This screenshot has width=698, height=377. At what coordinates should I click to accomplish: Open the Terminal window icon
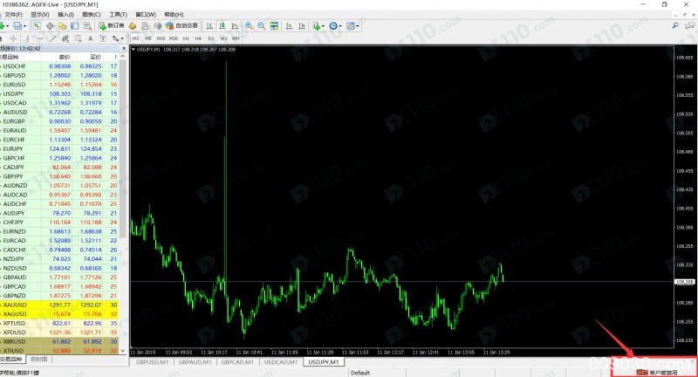coord(74,26)
